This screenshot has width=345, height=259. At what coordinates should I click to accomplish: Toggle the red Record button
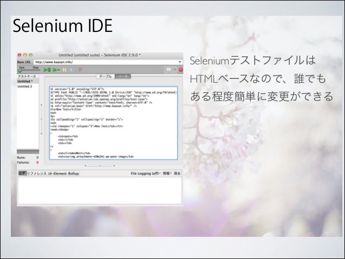pos(181,70)
